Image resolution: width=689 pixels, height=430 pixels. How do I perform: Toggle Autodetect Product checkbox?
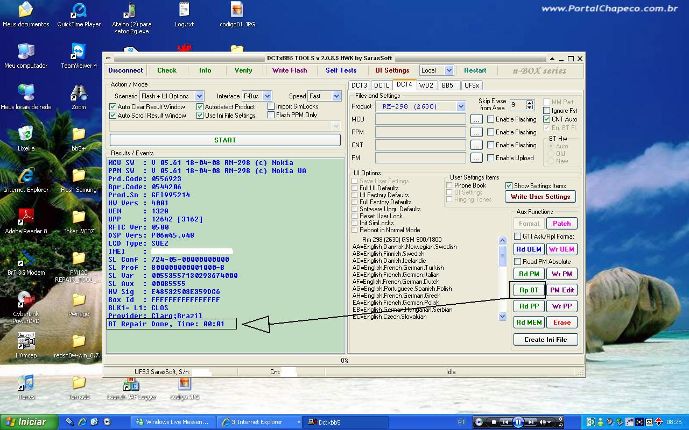click(x=200, y=107)
